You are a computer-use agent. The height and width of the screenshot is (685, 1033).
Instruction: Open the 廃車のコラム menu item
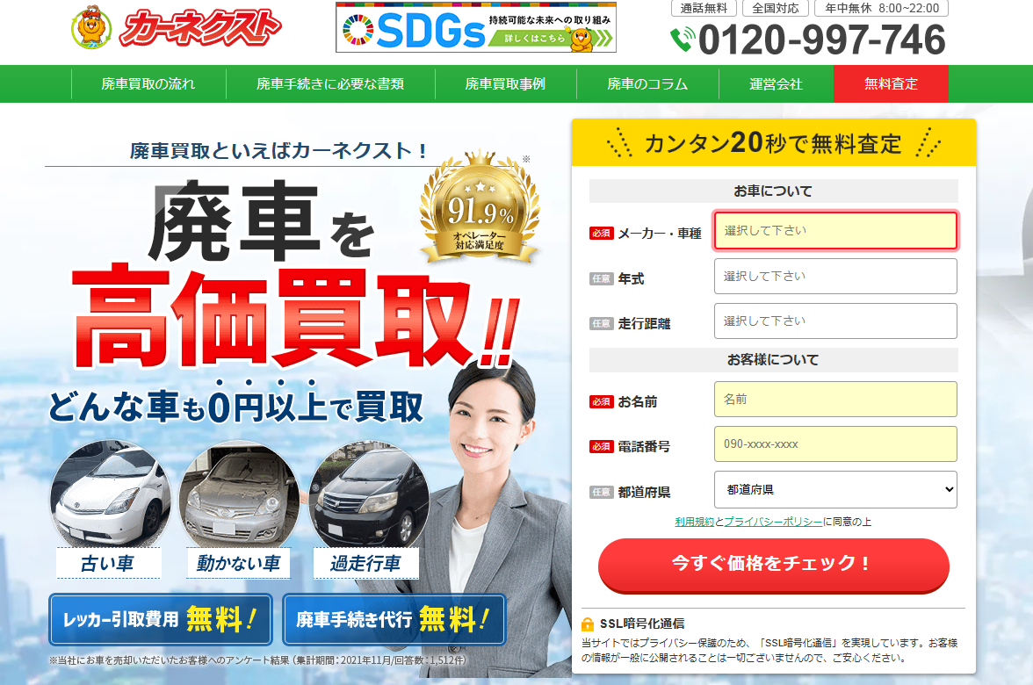click(647, 83)
